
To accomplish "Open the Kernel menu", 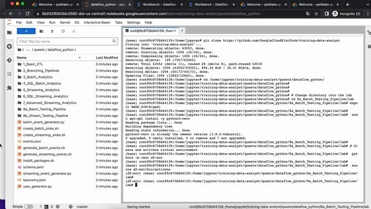I will [x=65, y=23].
